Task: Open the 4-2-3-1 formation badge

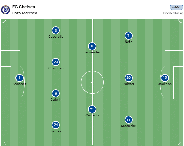Action: tap(176, 7)
